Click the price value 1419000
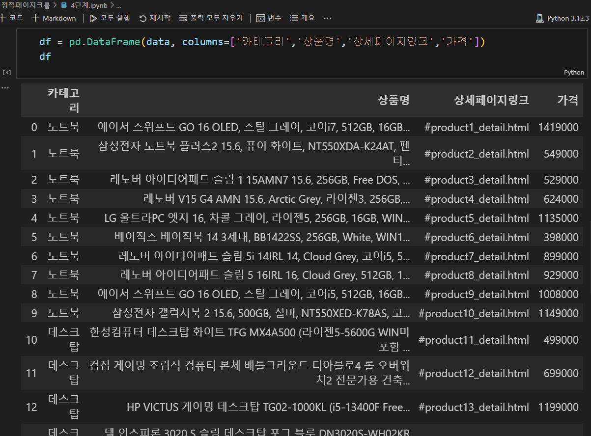591x436 pixels. click(558, 128)
